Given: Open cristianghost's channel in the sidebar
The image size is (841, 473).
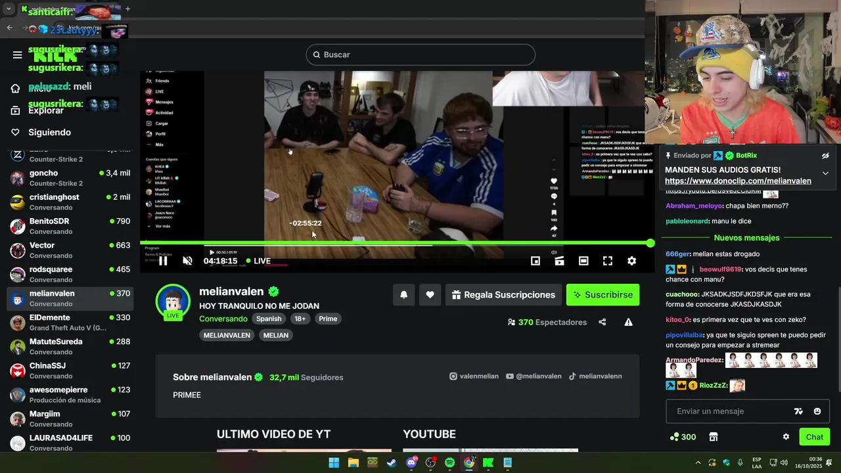Looking at the screenshot, I should tap(70, 202).
